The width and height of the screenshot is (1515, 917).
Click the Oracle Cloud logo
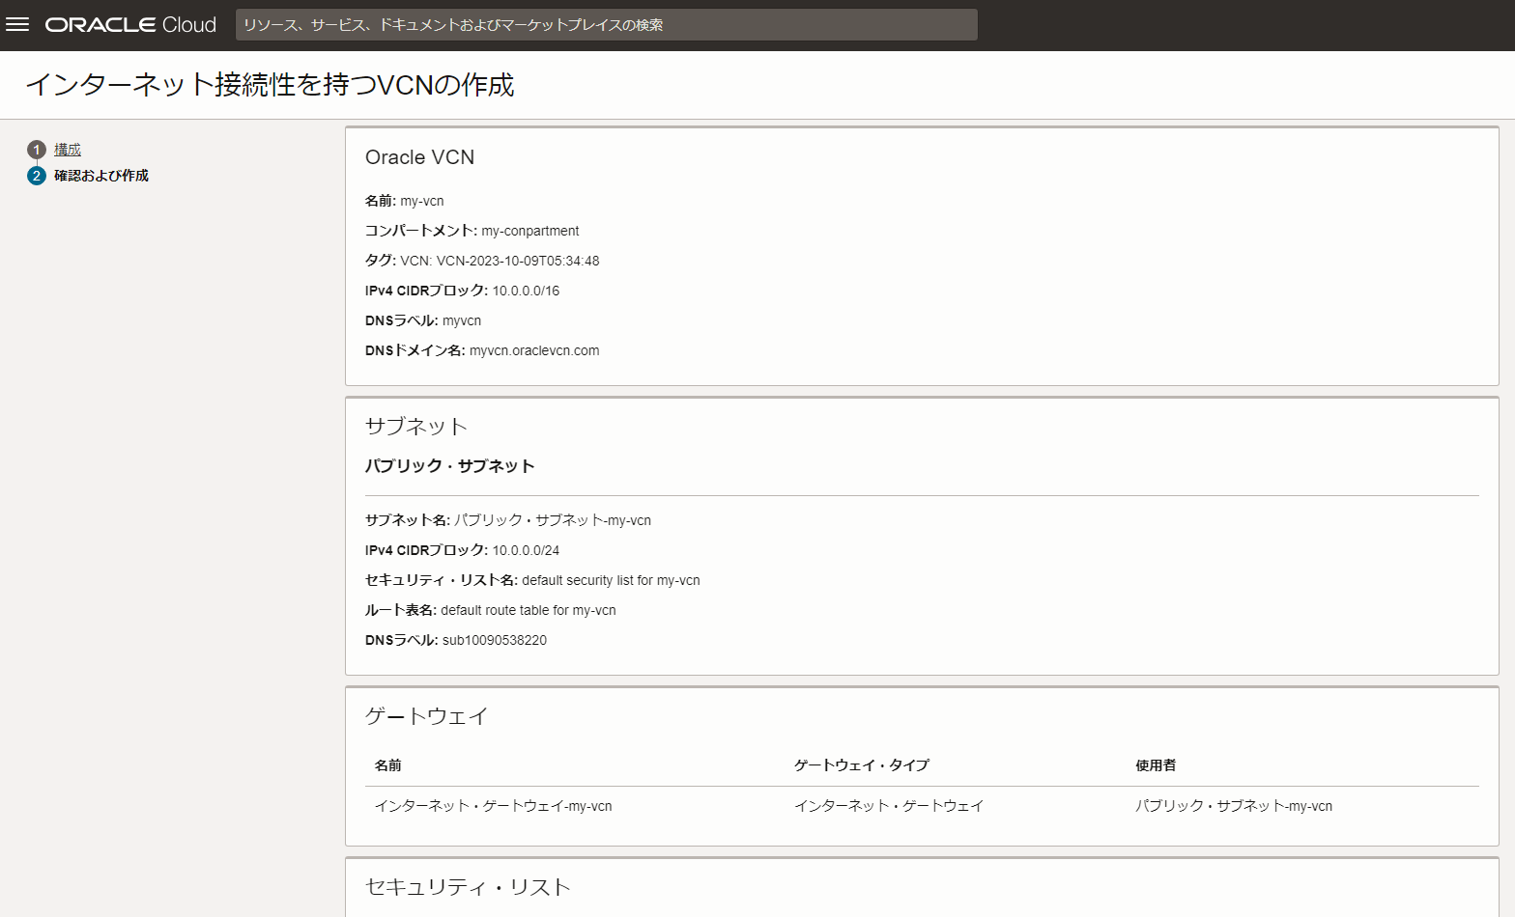130,25
